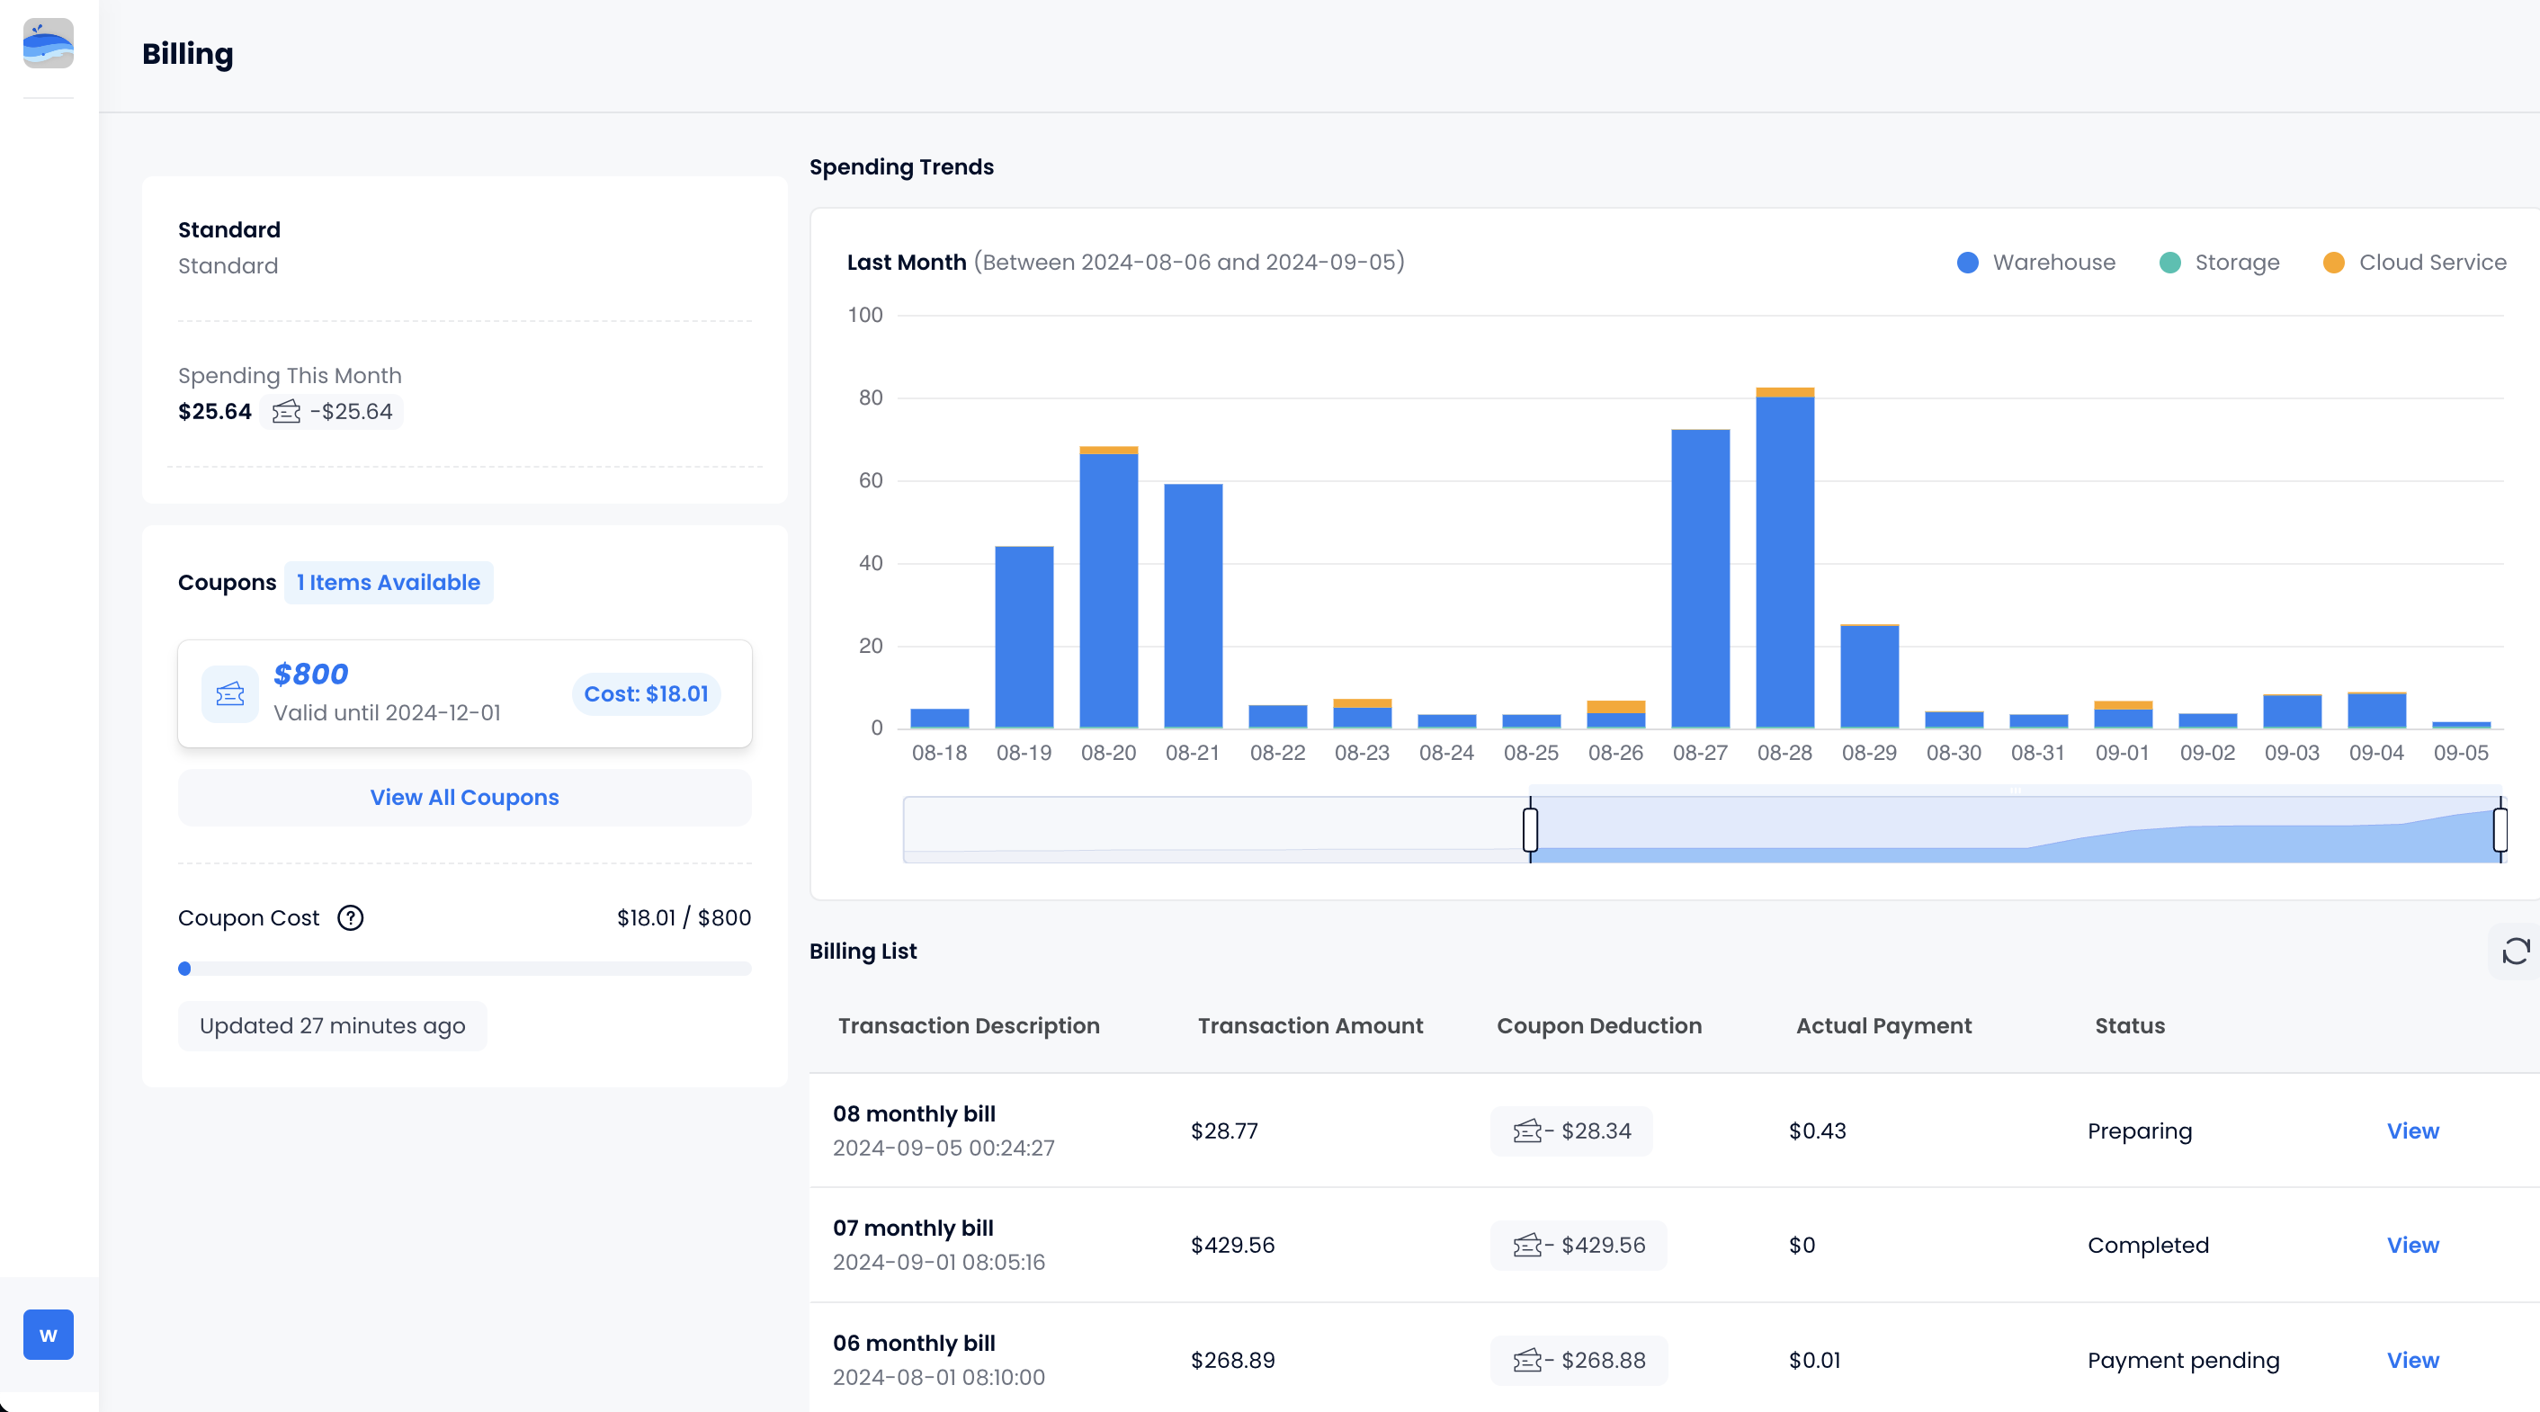Click the 1 Items Available badge
Viewport: 2540px width, 1412px height.
tap(389, 583)
